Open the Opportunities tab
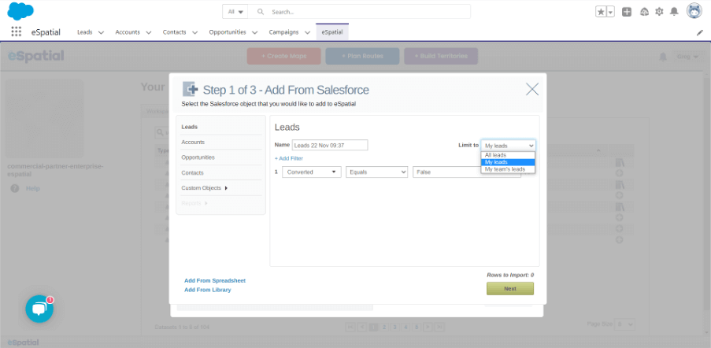This screenshot has width=711, height=348. (x=228, y=32)
